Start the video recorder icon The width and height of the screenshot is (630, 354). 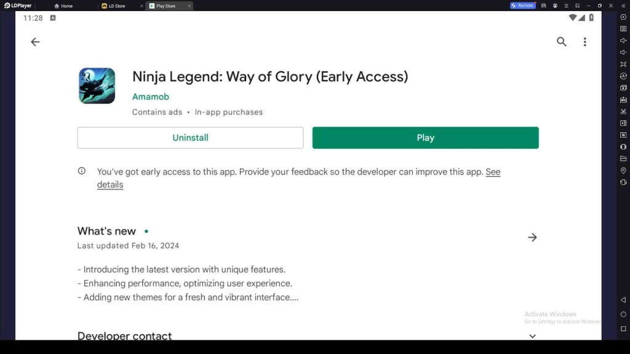pos(623,123)
